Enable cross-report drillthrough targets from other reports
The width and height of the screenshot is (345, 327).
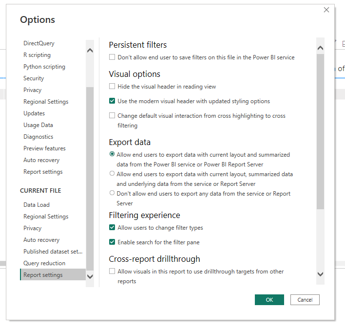click(x=112, y=271)
